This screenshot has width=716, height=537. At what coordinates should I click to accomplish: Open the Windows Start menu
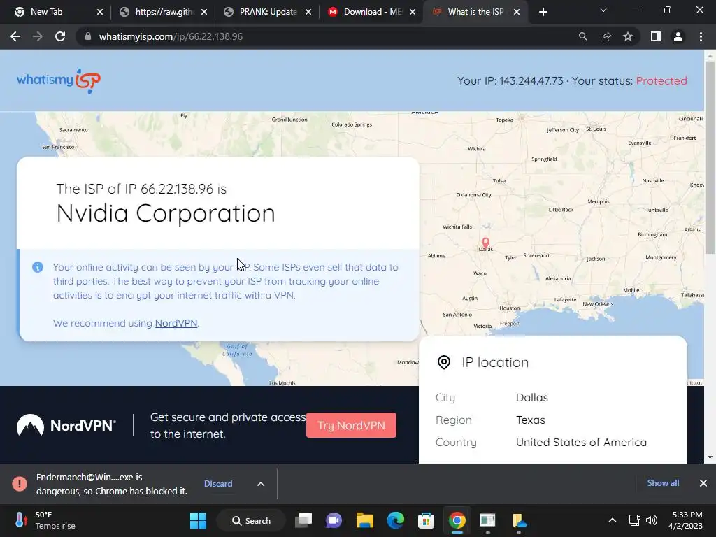click(x=198, y=520)
